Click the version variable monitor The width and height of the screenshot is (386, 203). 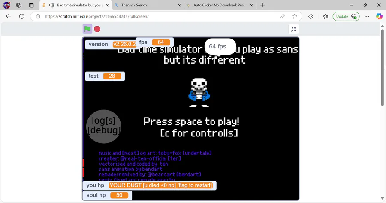click(x=111, y=44)
